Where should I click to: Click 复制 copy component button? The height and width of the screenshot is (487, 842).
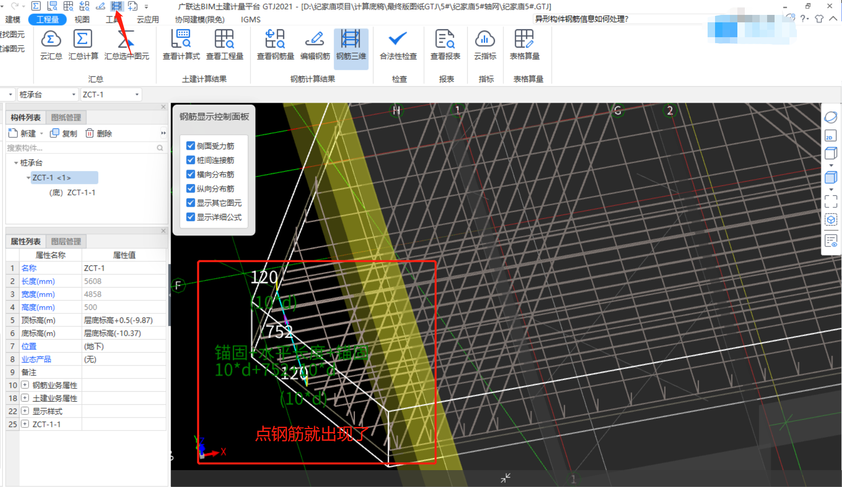64,133
